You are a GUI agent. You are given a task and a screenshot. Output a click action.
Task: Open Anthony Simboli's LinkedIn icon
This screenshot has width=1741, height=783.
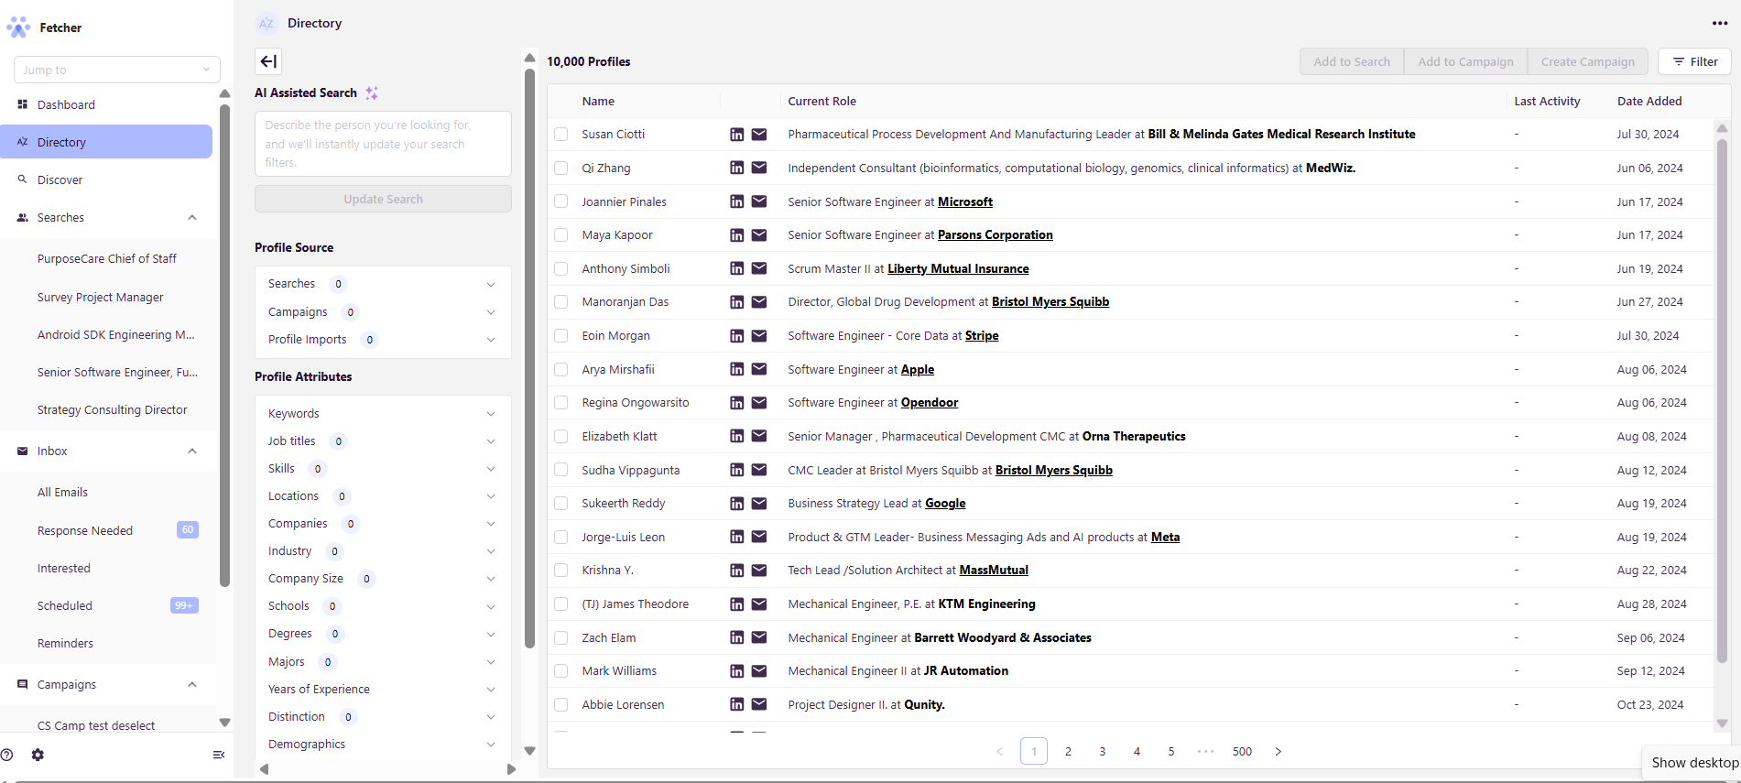coord(736,268)
